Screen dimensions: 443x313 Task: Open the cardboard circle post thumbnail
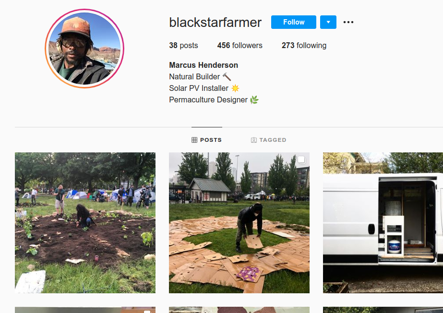(x=239, y=223)
